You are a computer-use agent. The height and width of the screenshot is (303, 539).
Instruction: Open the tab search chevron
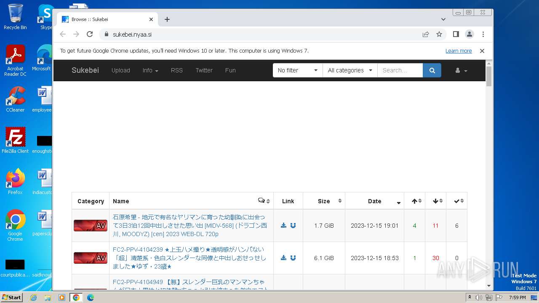pyautogui.click(x=443, y=19)
